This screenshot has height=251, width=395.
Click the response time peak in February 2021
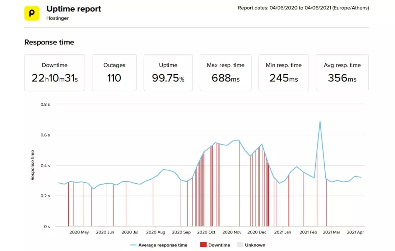tap(320, 122)
